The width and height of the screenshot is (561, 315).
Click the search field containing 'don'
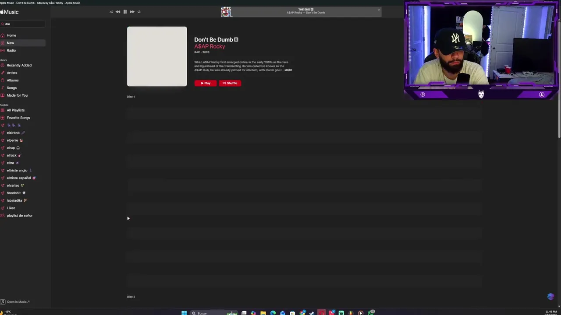coord(23,24)
